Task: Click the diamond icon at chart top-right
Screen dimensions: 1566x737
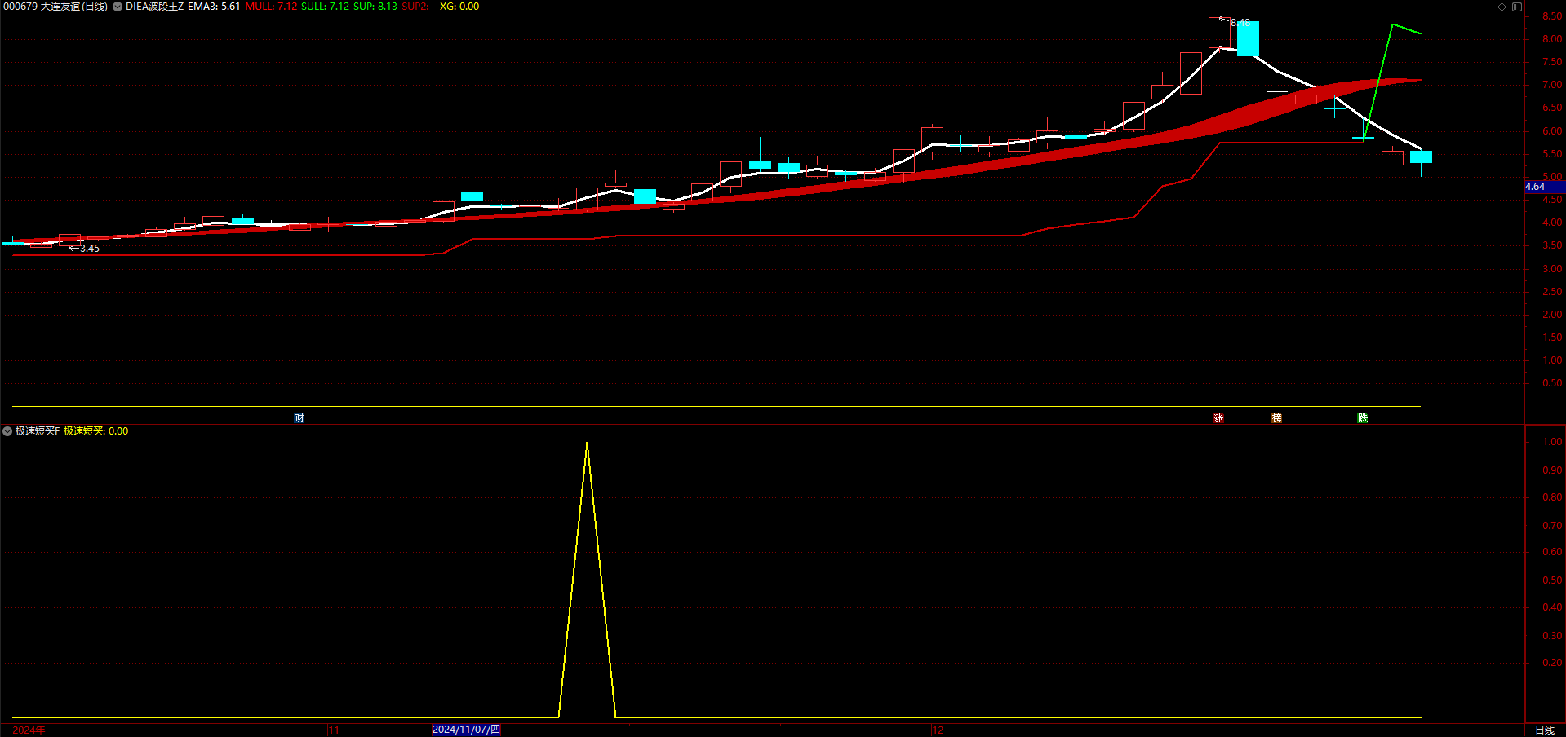Action: click(1502, 7)
